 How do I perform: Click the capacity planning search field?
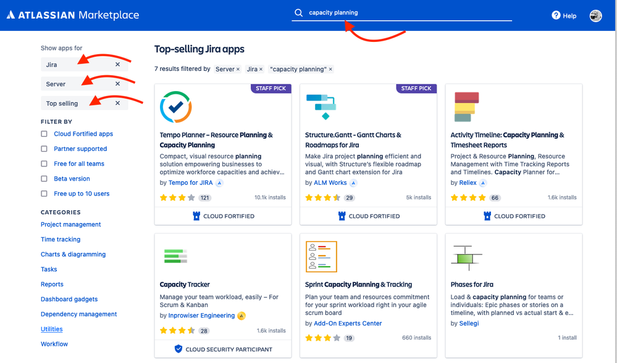pyautogui.click(x=401, y=12)
